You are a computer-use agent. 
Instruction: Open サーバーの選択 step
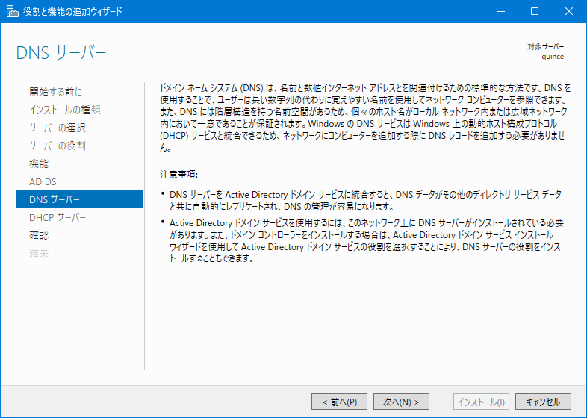tap(58, 128)
